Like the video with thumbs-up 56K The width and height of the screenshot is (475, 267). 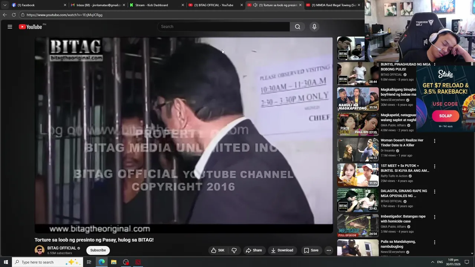pyautogui.click(x=218, y=250)
